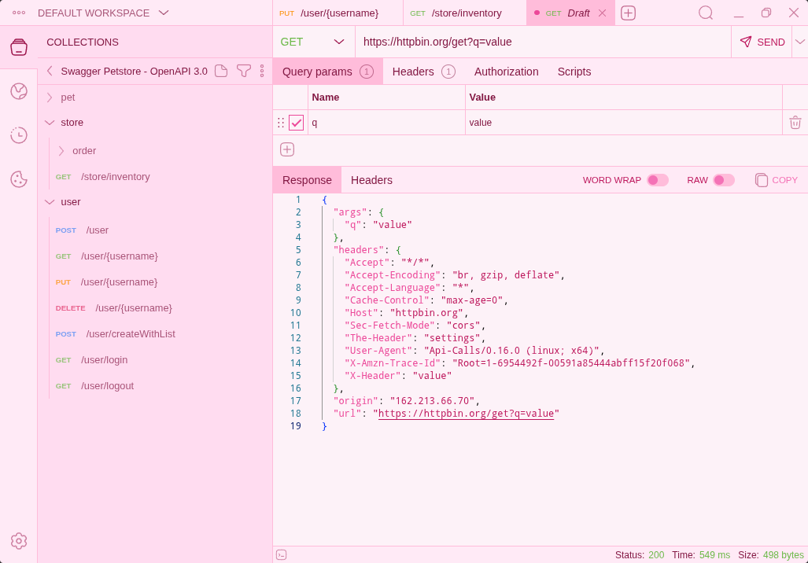The image size is (808, 563).
Task: Uncheck the q parameter checkbox
Action: coord(295,122)
